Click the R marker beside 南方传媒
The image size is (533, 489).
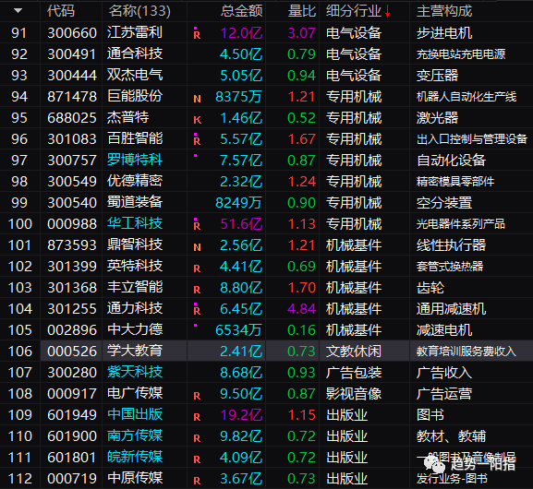click(x=197, y=438)
